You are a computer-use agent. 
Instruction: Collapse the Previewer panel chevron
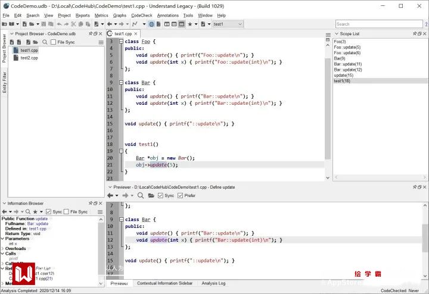pyautogui.click(x=110, y=187)
